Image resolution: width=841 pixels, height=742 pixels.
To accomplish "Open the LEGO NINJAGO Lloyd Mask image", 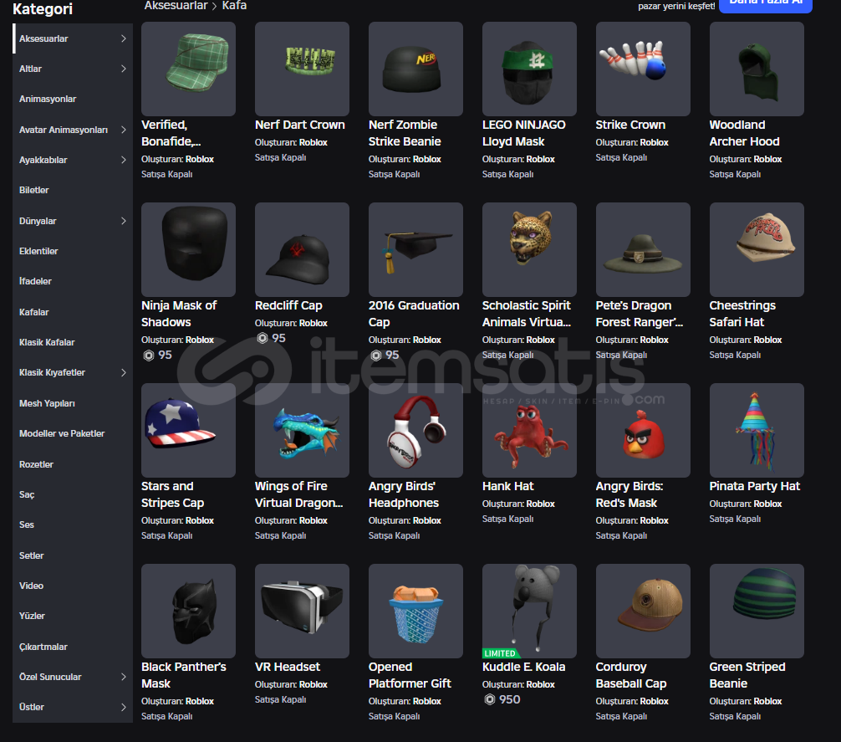I will pos(529,69).
